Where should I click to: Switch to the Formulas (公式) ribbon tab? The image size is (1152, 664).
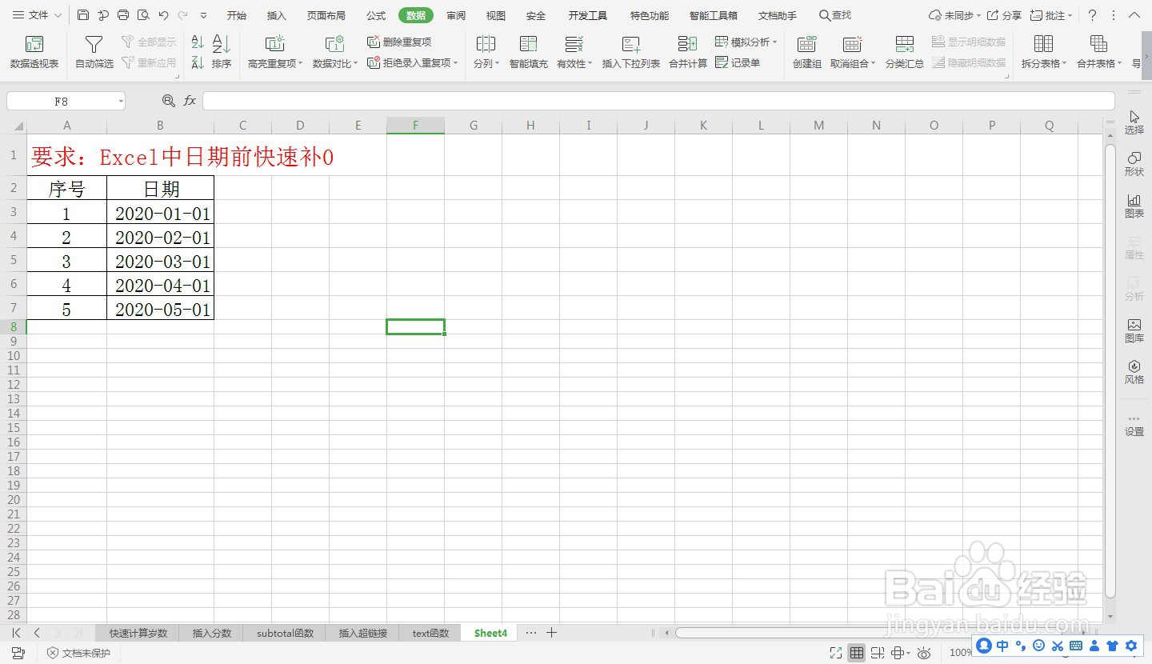coord(376,15)
